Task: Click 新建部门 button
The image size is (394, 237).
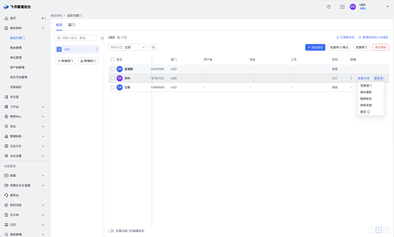Action: [65, 61]
